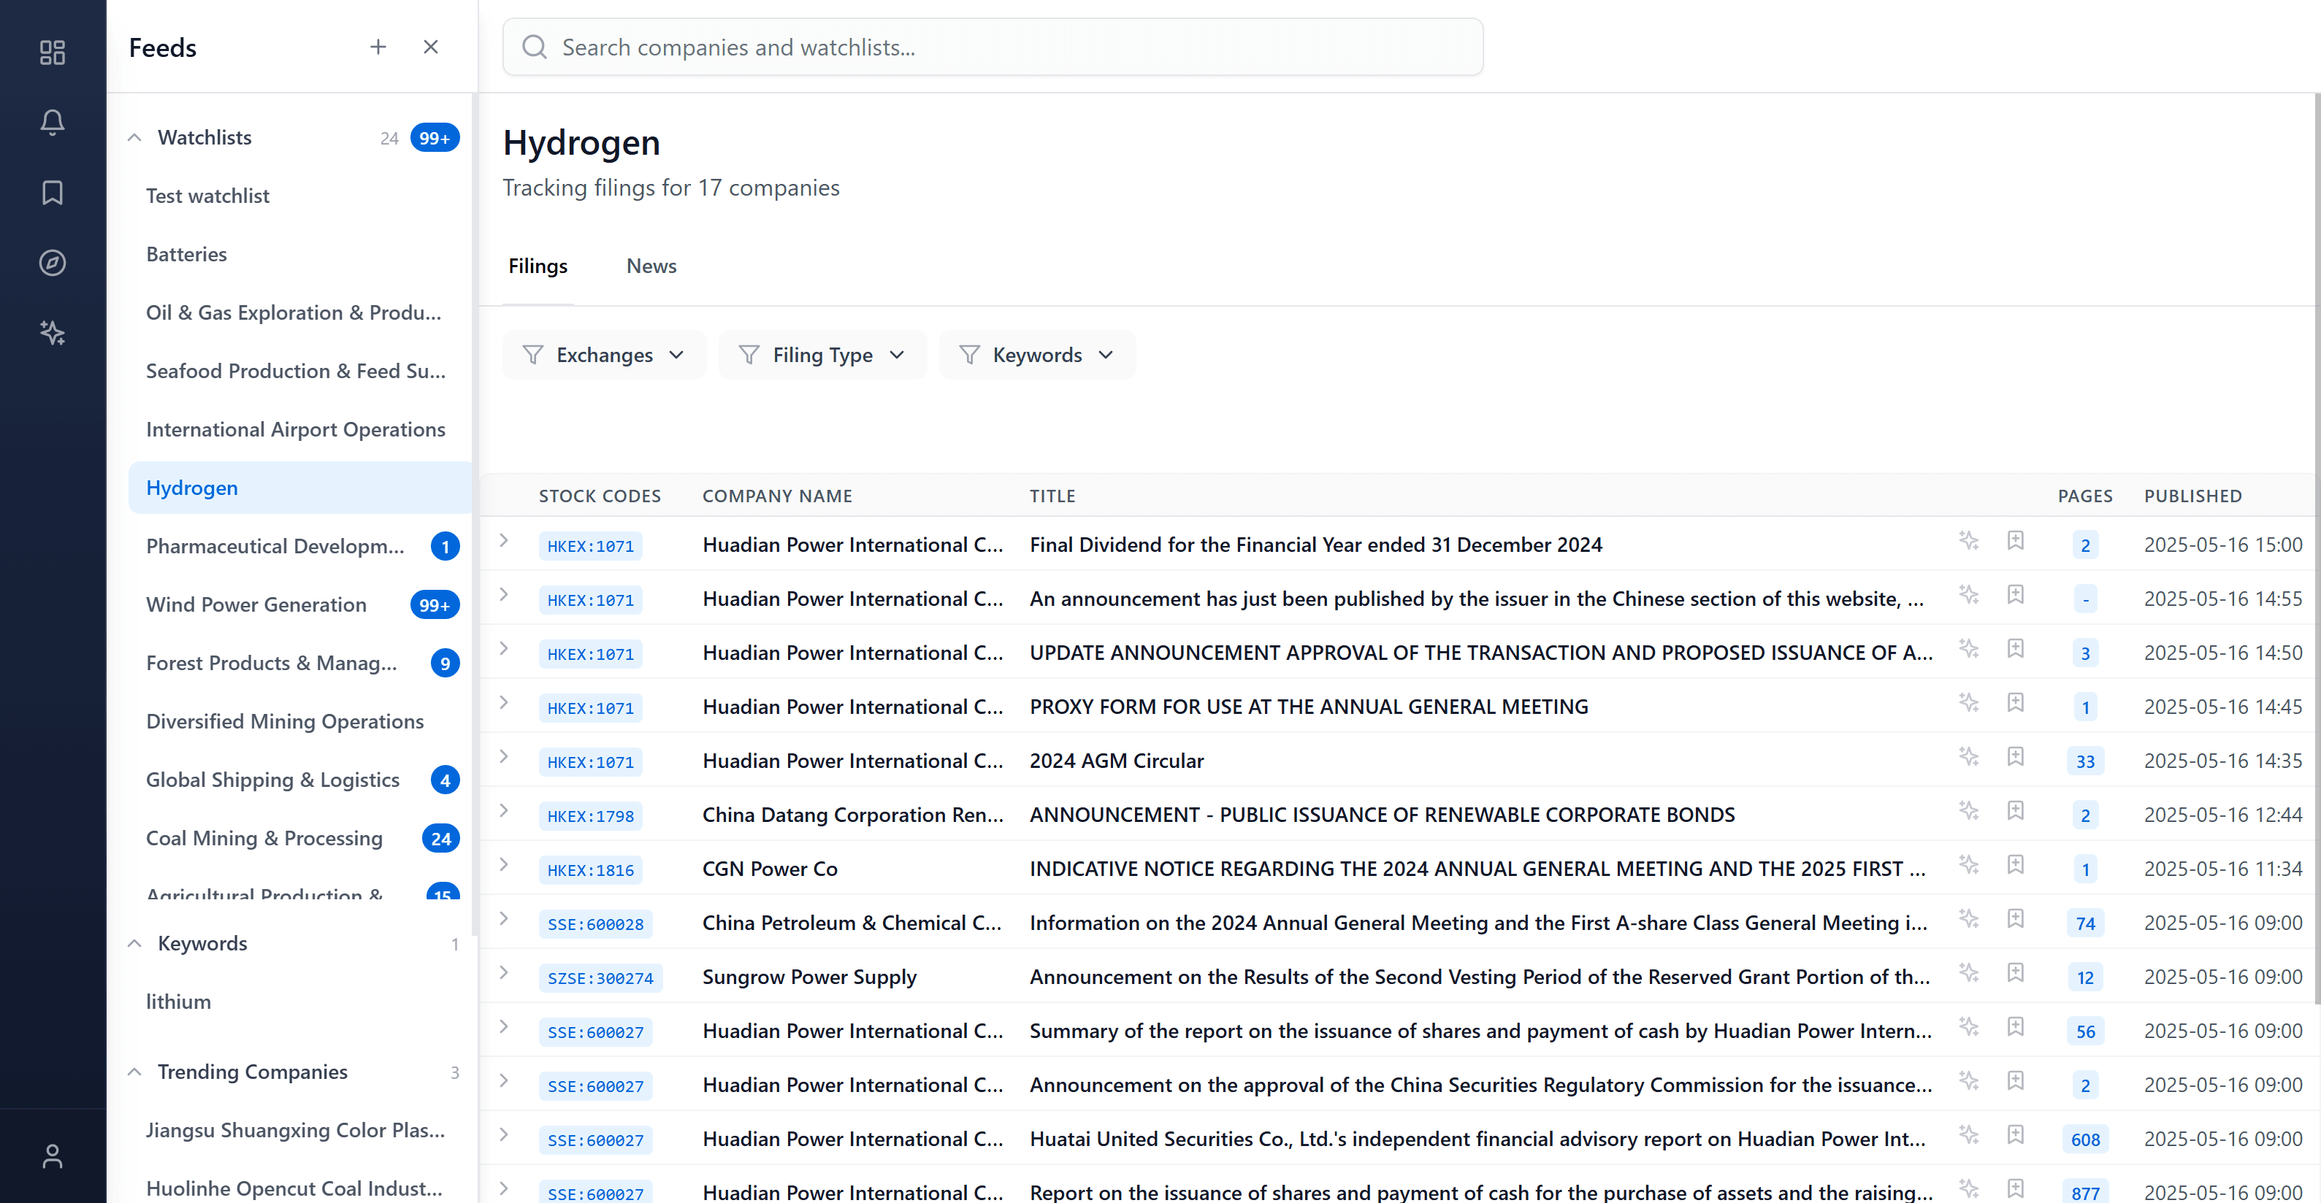This screenshot has height=1203, width=2321.
Task: Bookmark the 2024 AGM Circular filing
Action: (2016, 757)
